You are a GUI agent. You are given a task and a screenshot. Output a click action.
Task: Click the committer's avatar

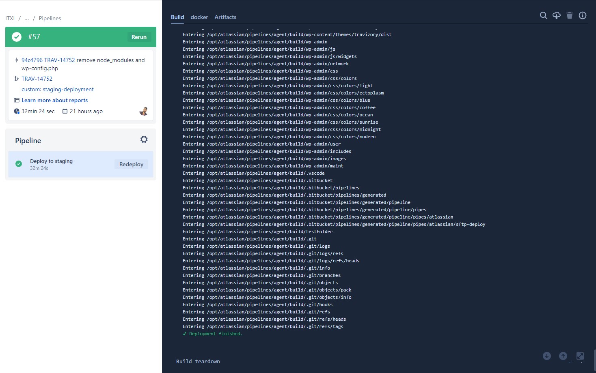[x=144, y=111]
